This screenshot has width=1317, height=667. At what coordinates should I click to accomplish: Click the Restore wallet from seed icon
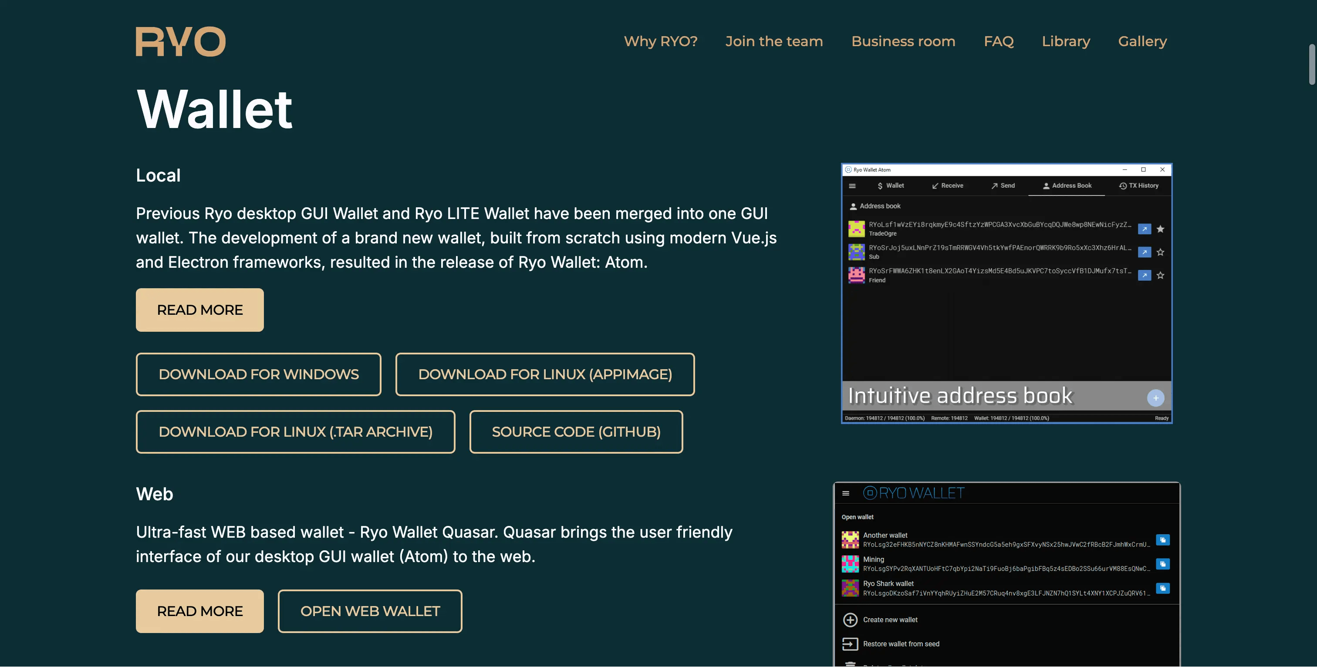(x=850, y=644)
